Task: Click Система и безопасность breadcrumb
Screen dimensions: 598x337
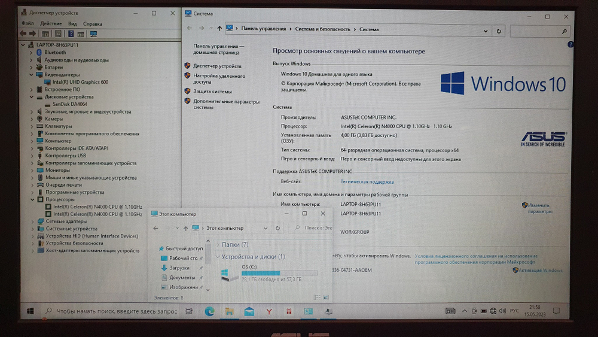Action: pyautogui.click(x=322, y=29)
